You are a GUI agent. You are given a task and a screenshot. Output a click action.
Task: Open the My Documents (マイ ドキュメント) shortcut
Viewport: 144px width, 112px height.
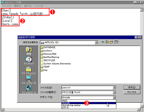[x=29, y=70]
